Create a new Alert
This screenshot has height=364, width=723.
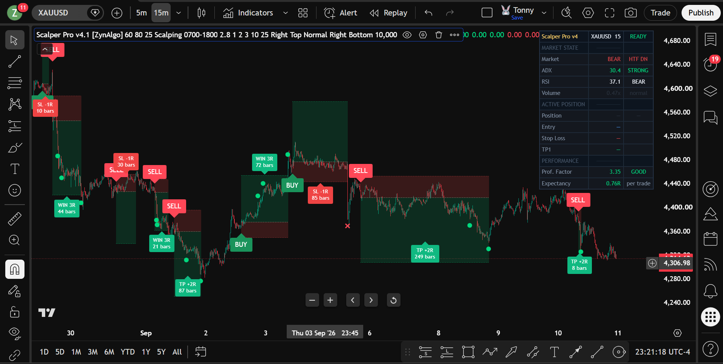point(340,13)
